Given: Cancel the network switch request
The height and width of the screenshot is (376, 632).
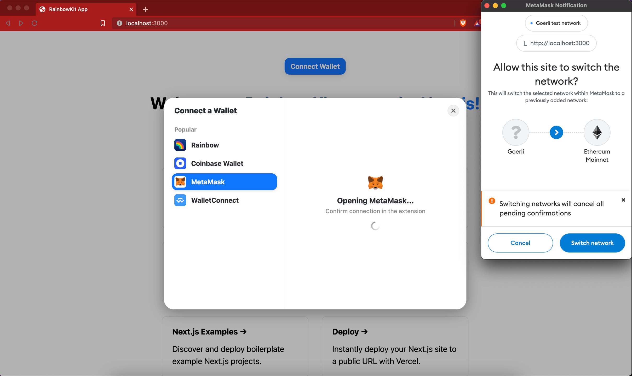Looking at the screenshot, I should (520, 243).
